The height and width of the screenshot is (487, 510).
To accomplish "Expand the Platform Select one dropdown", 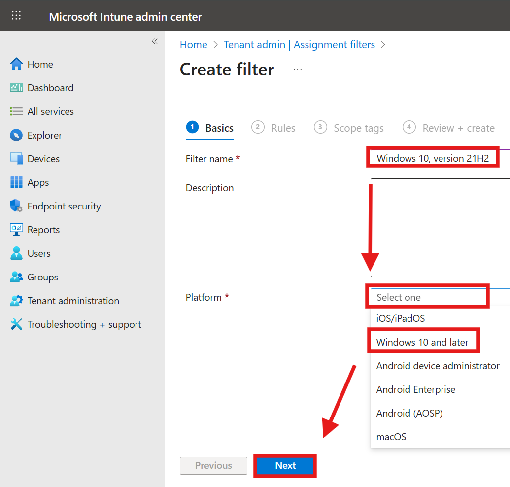I will click(x=440, y=297).
